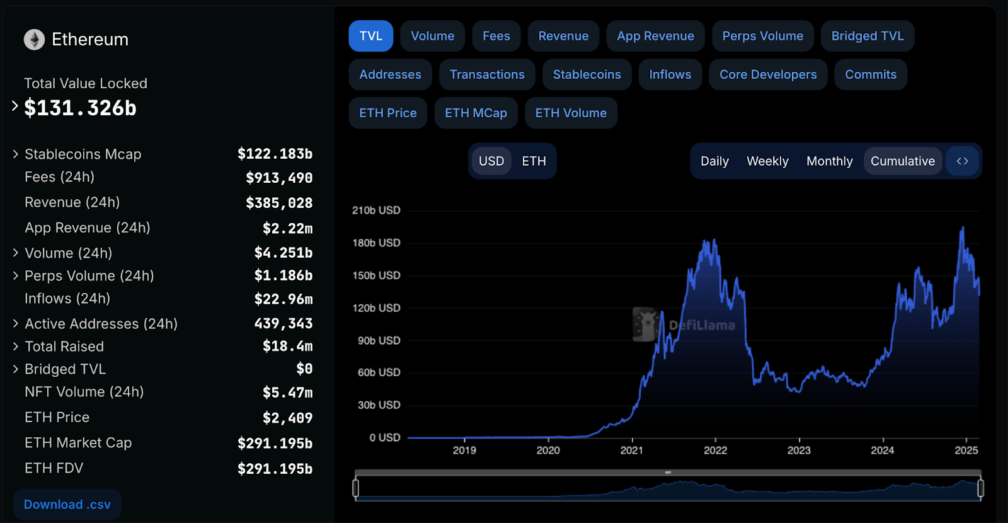Expand the Volume (24h) row

pos(16,253)
